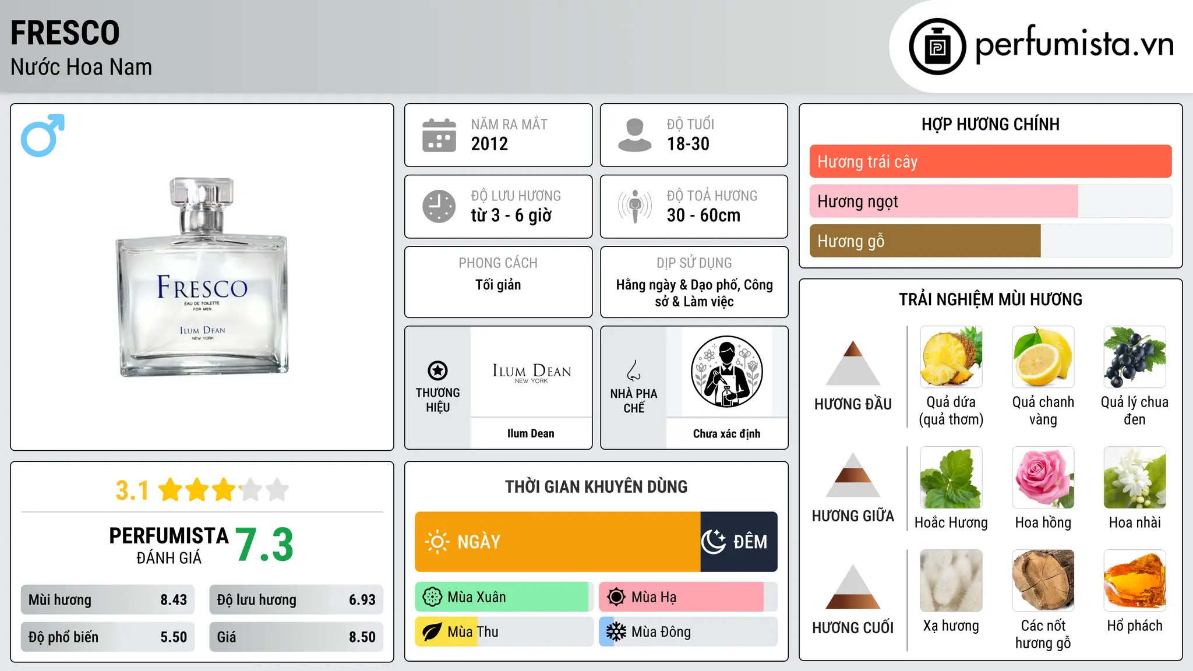Click the person icon beside Độ tuổi

(634, 135)
